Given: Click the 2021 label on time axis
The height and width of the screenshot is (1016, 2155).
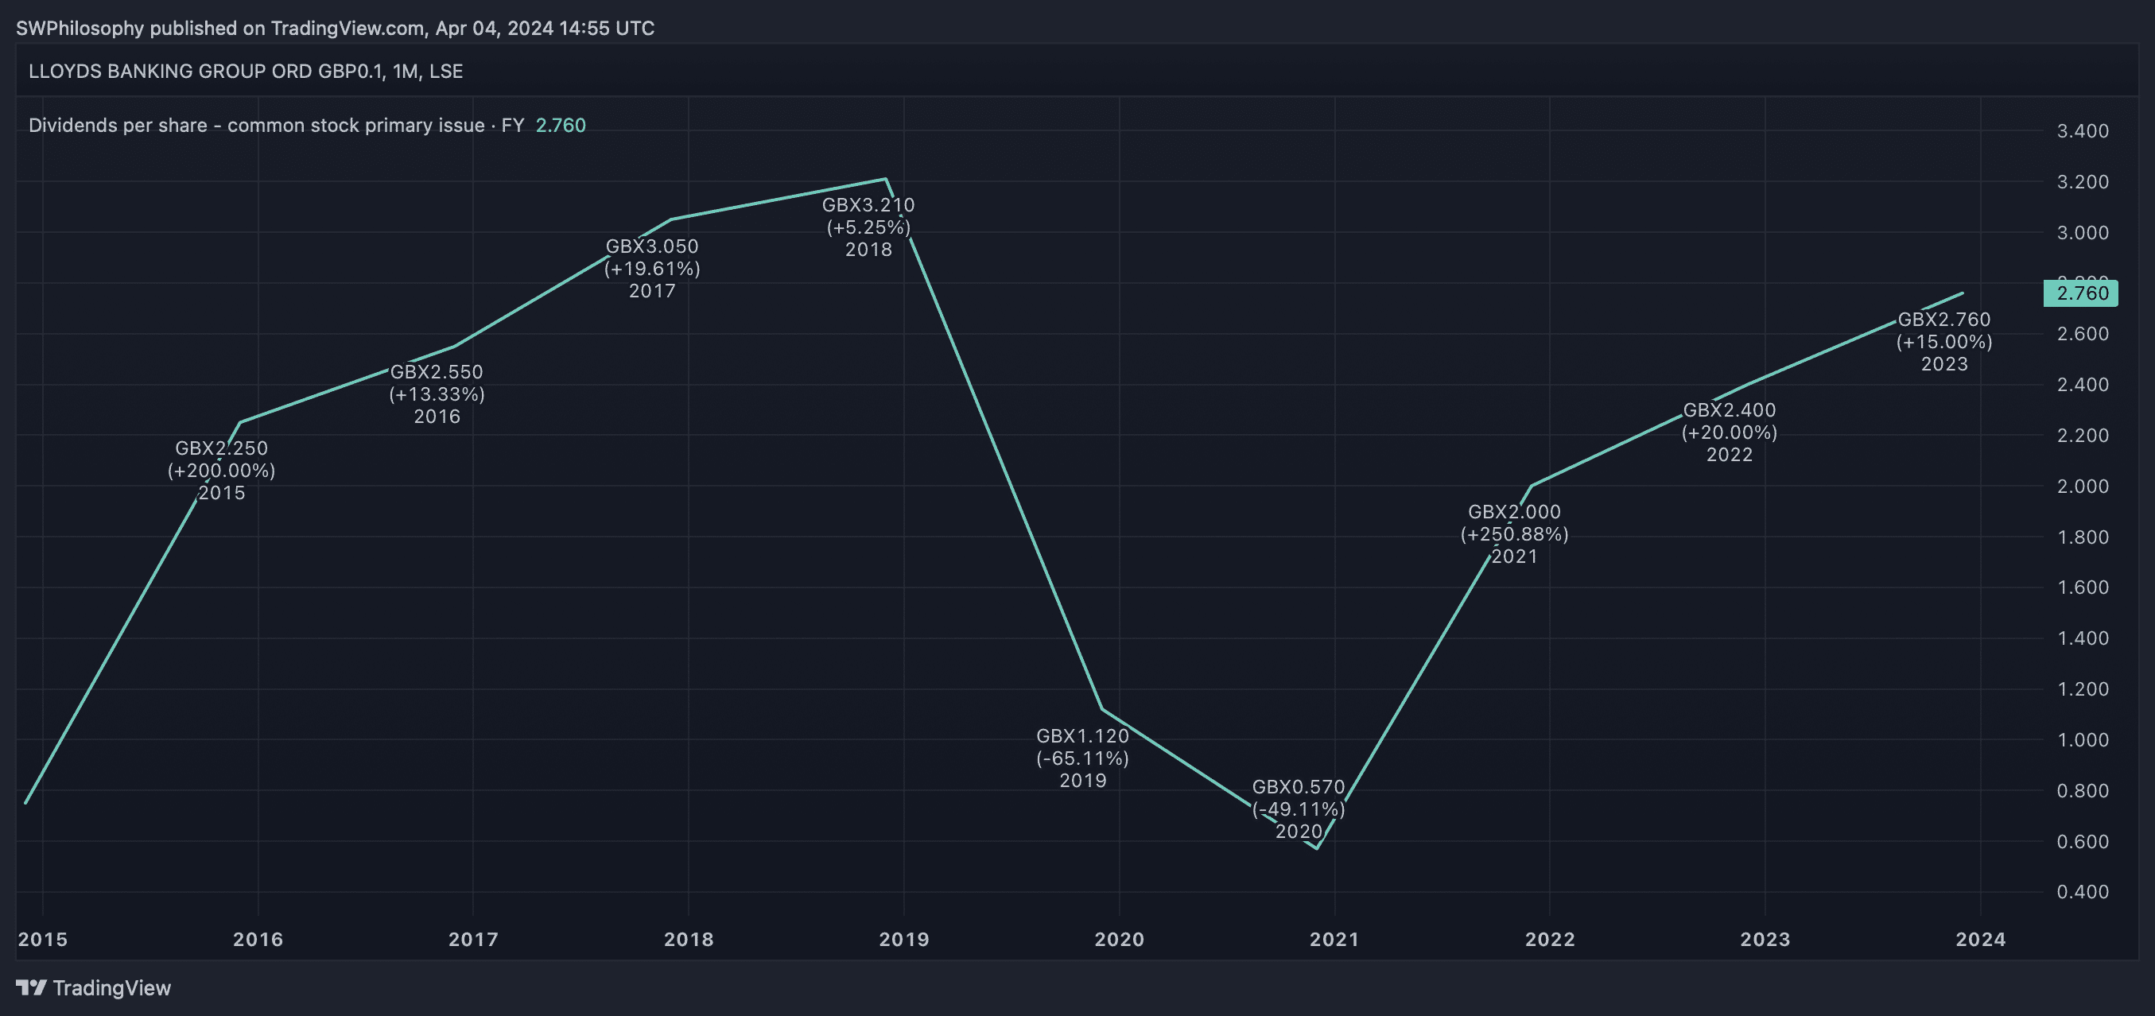Looking at the screenshot, I should 1334,939.
